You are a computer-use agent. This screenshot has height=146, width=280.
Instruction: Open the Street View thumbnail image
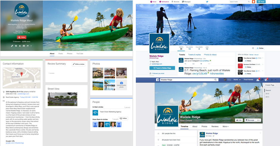[63, 99]
